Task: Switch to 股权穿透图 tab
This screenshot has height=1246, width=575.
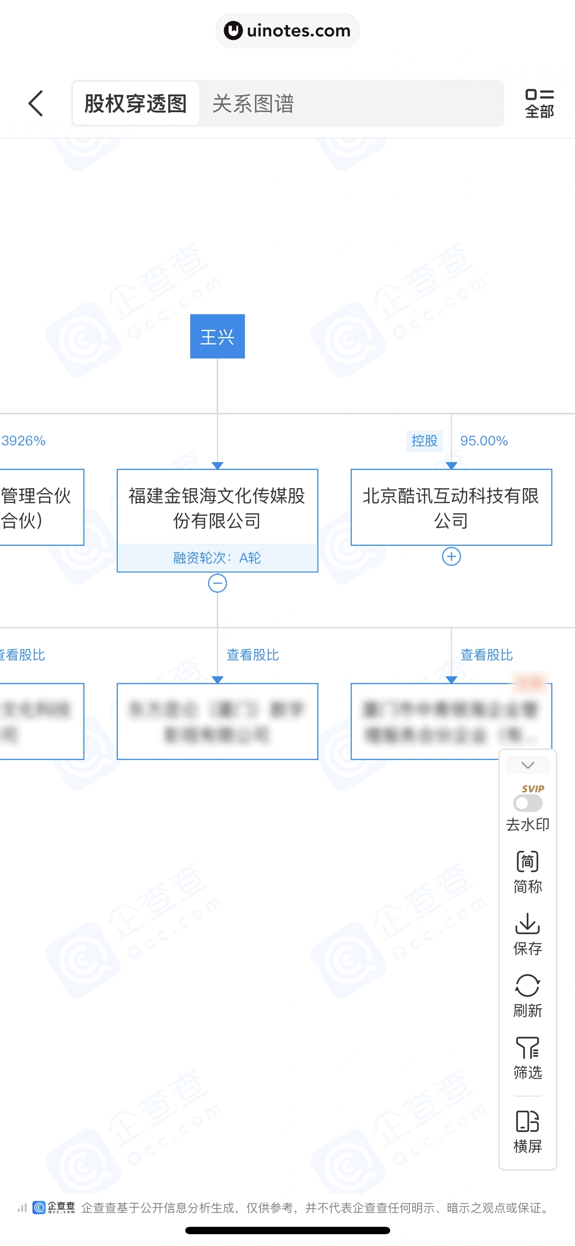Action: 136,103
